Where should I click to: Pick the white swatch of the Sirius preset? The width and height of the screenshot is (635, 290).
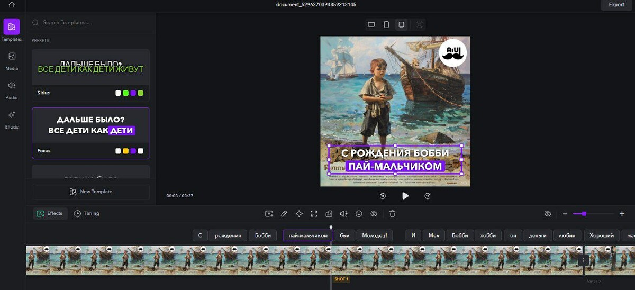[119, 93]
